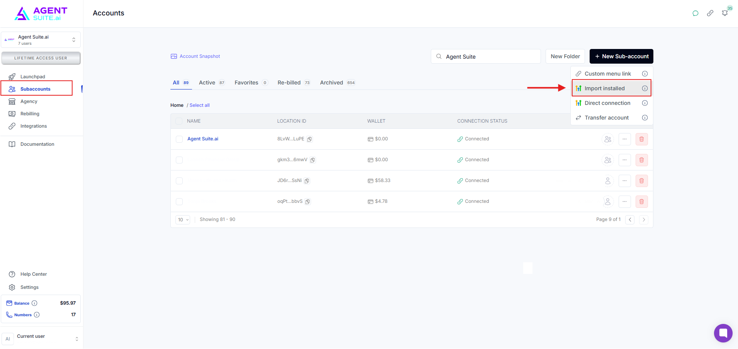
Task: Check the JD6r...SsNi row checkbox
Action: point(179,181)
